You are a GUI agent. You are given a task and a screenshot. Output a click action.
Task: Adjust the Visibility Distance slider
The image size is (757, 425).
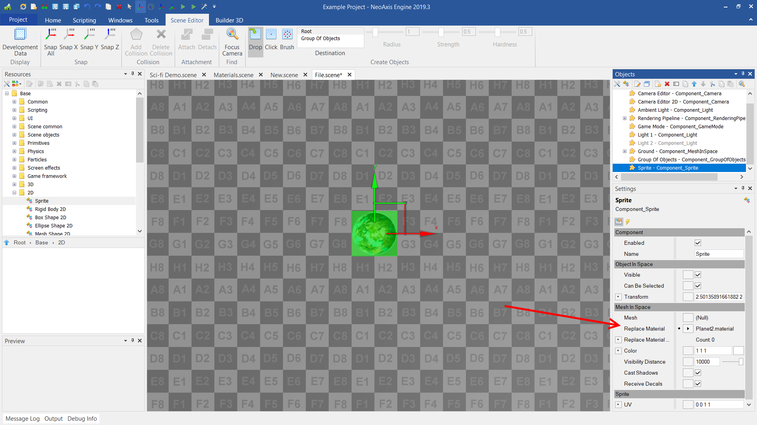pos(740,362)
